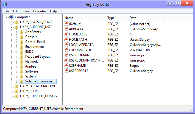Viewport: 195px width, 114px height.
Task: Expand the Control Panel key
Action: click(17, 42)
